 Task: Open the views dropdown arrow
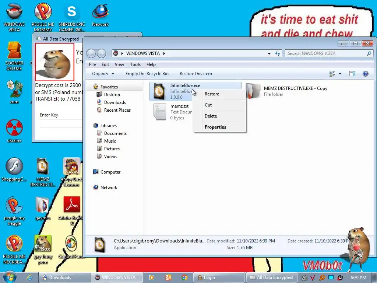click(340, 74)
